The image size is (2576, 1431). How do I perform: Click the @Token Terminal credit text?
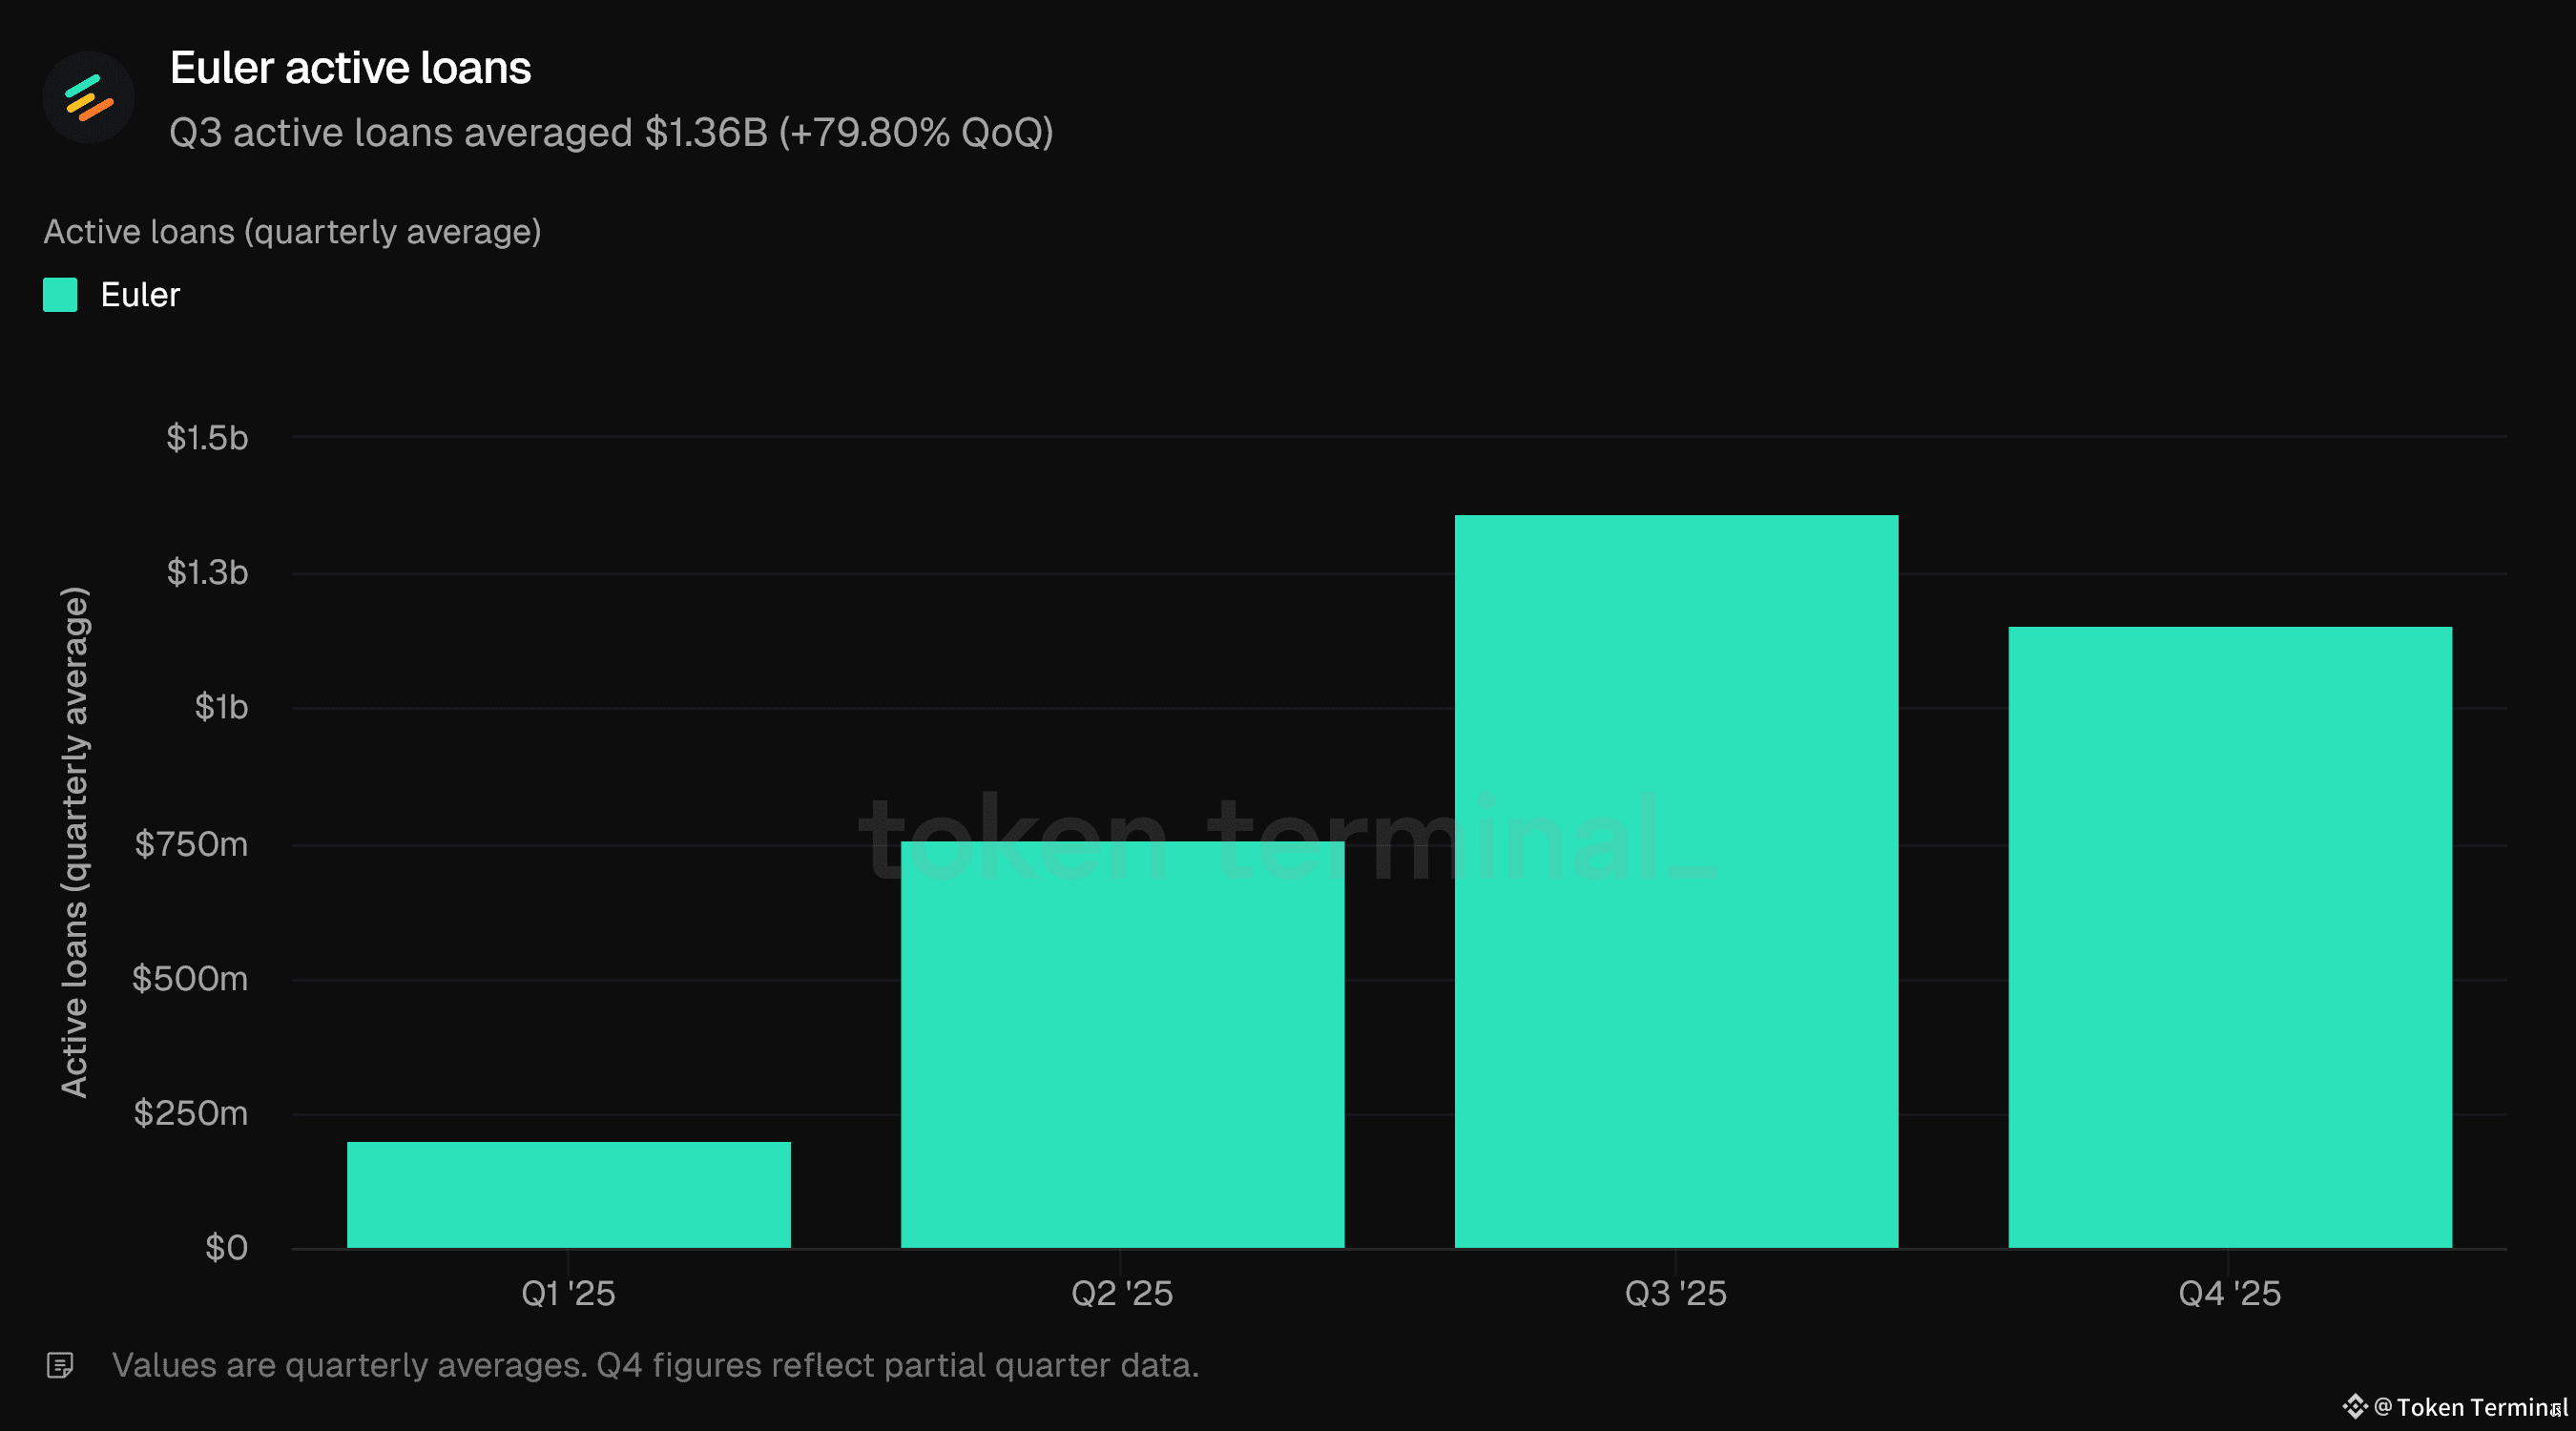pos(2470,1407)
